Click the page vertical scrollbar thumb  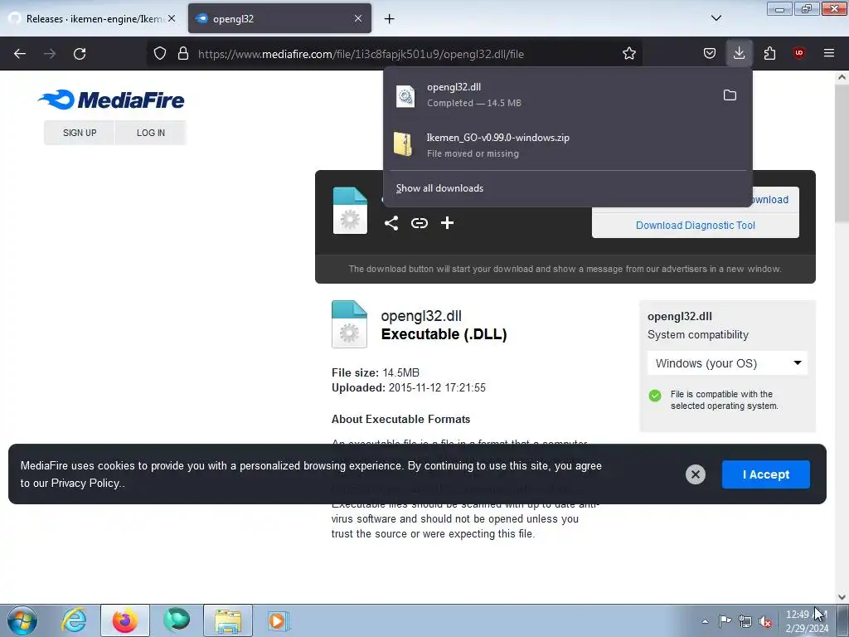pyautogui.click(x=842, y=153)
